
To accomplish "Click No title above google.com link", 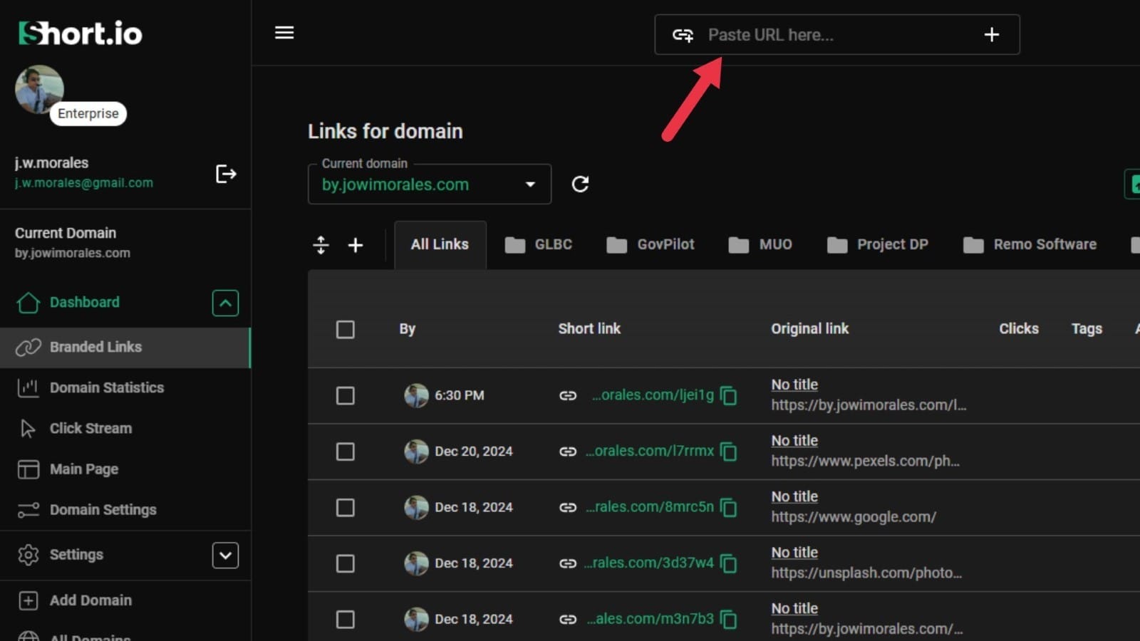I will coord(794,496).
